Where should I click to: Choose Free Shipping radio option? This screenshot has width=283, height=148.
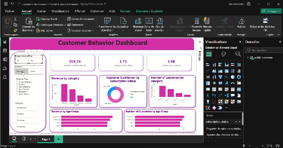coord(17,87)
